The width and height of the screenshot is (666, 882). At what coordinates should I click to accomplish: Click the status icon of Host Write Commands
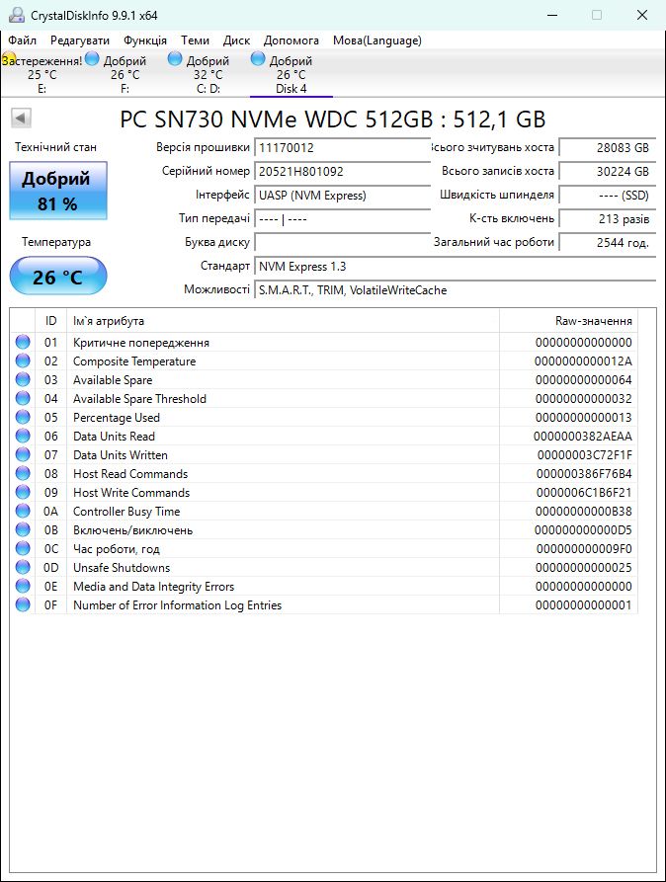tap(23, 492)
